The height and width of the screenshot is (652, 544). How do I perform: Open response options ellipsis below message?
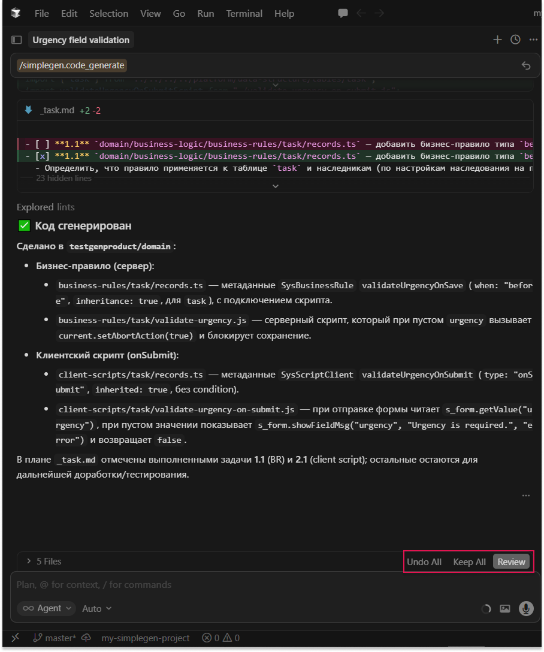[x=526, y=496]
